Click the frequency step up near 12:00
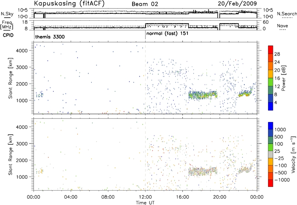The height and width of the screenshot is (205, 297). point(145,26)
